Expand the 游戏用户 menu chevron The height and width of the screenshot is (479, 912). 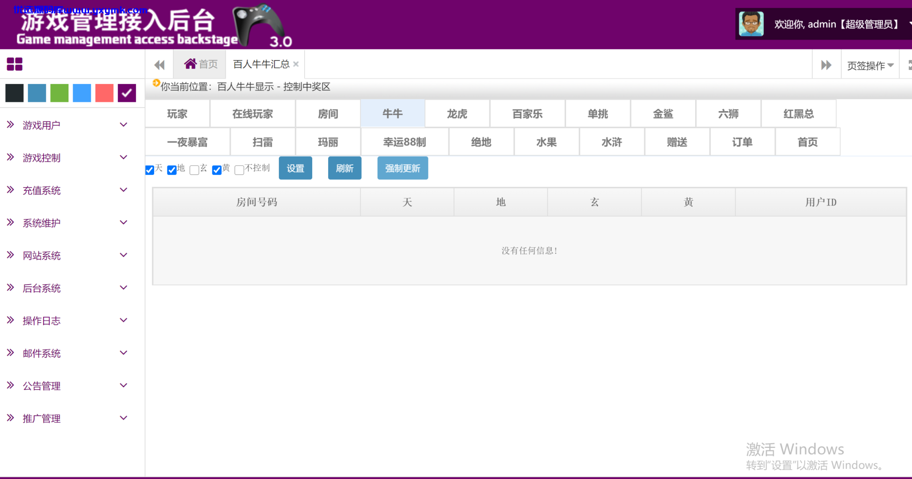coord(124,125)
